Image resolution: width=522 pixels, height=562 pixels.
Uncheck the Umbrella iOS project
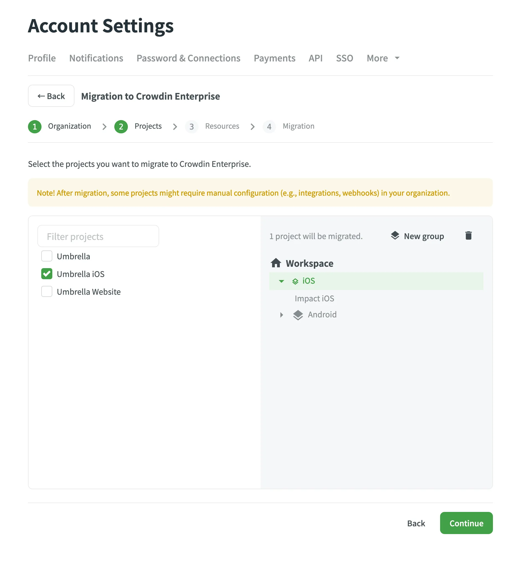point(46,274)
